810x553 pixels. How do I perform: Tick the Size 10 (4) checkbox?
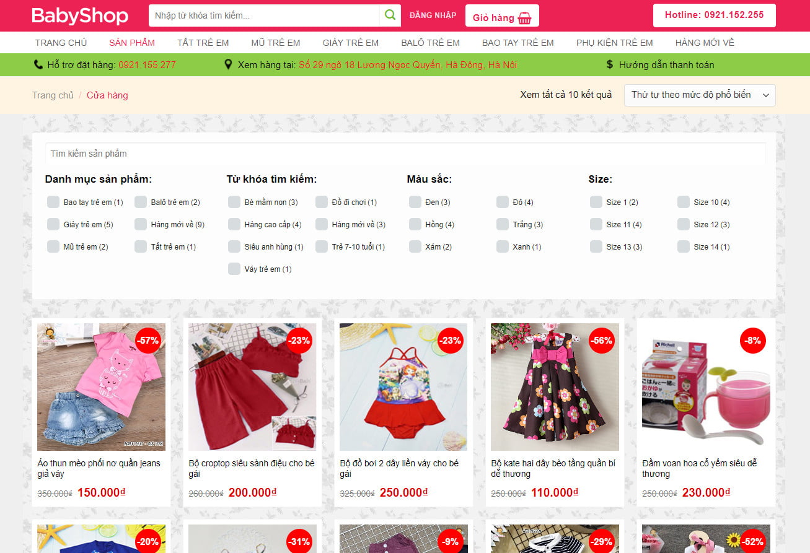683,202
